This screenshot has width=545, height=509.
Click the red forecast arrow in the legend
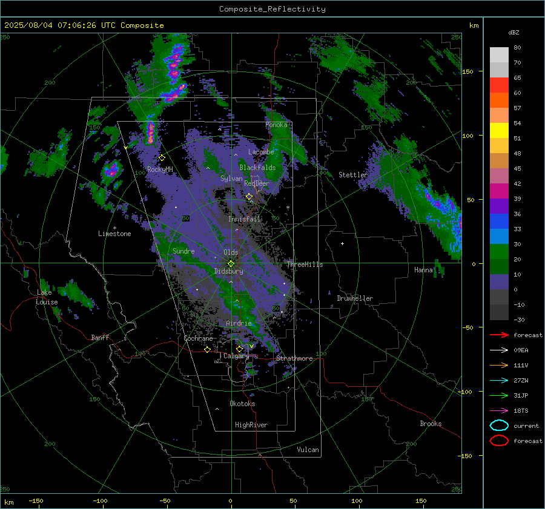499,335
